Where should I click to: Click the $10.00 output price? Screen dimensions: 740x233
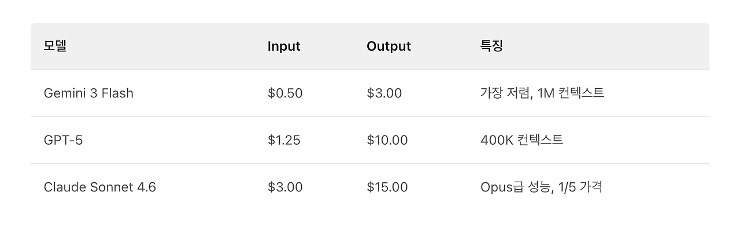pyautogui.click(x=387, y=140)
